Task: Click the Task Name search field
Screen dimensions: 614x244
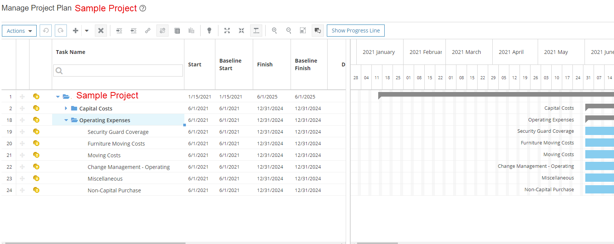Action: [118, 71]
